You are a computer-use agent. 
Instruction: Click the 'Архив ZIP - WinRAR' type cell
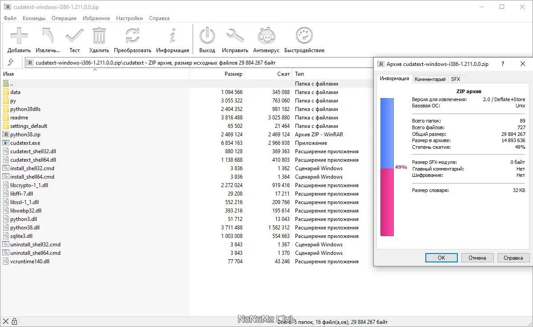point(319,135)
